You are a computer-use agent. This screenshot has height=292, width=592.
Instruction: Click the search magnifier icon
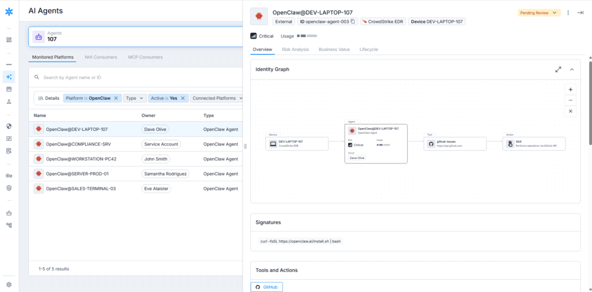pyautogui.click(x=36, y=77)
